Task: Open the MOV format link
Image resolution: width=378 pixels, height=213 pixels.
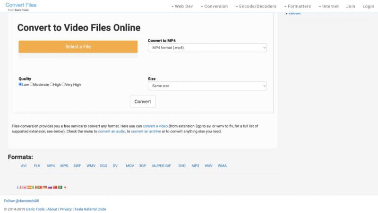Action: click(x=130, y=165)
